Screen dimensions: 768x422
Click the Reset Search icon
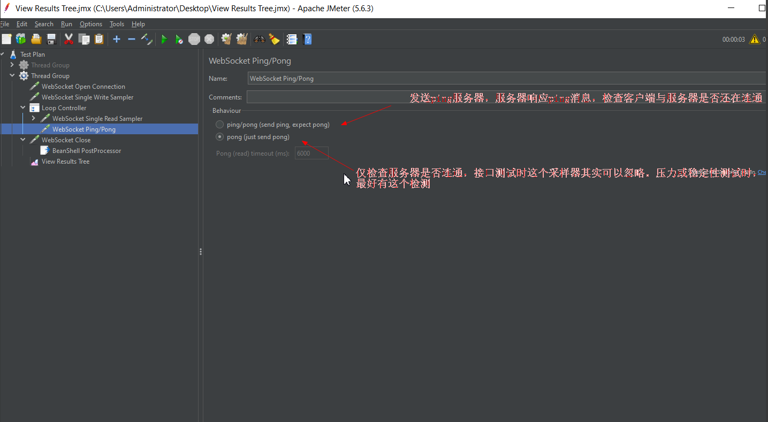274,39
